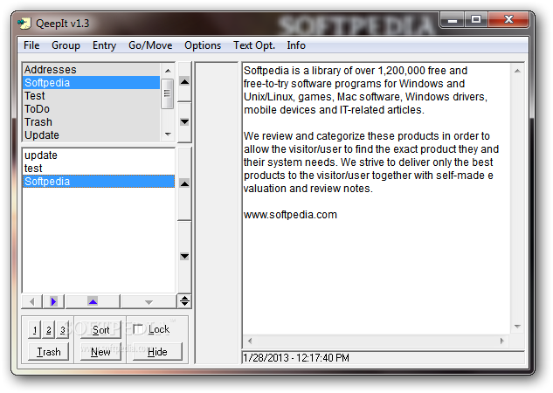Click the Sort button
Screen dimensions: 553x393
100,330
